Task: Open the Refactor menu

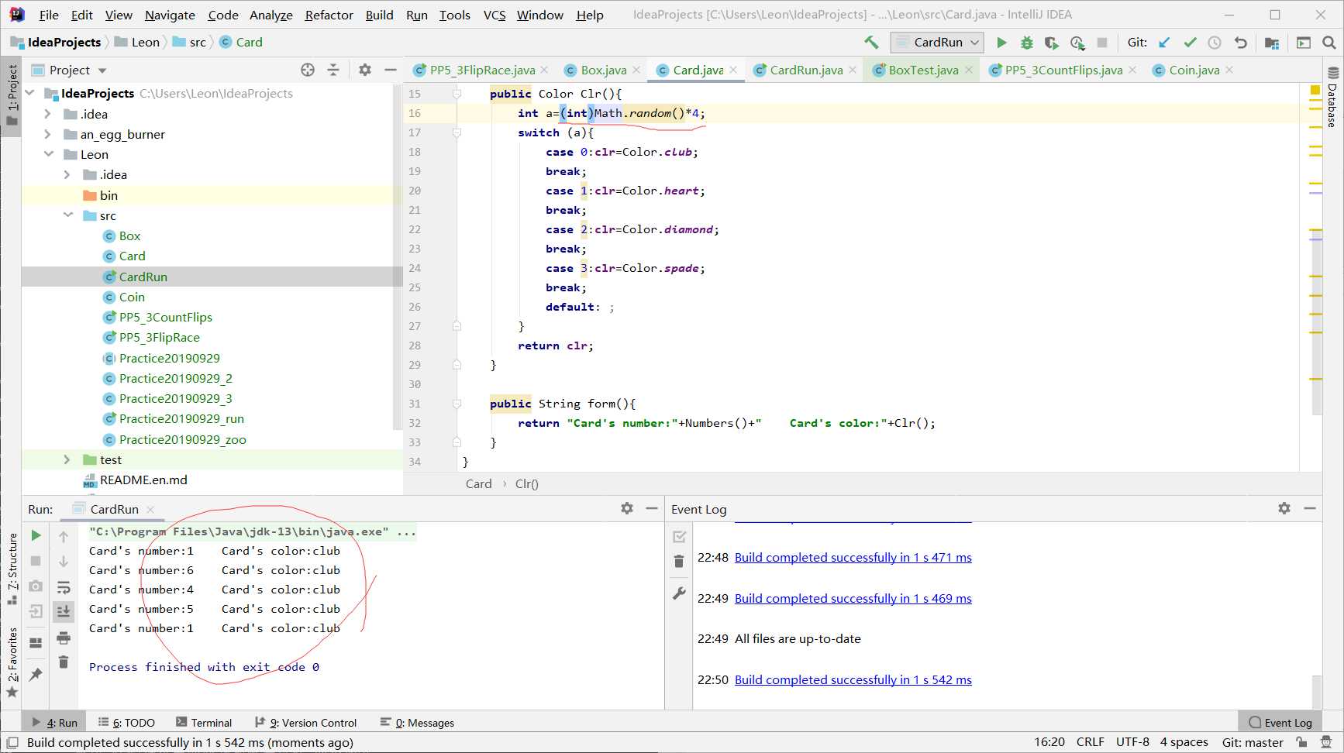Action: tap(329, 15)
